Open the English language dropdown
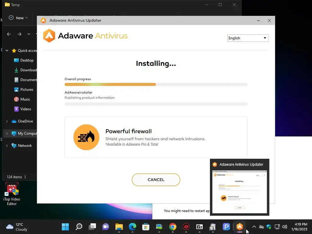 [248, 38]
